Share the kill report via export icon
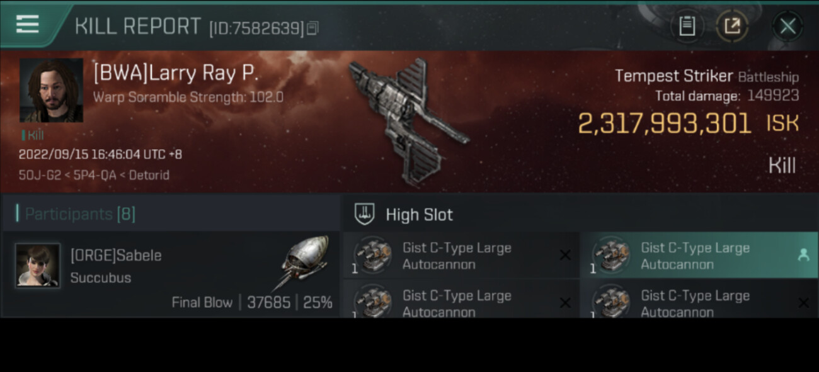 732,26
